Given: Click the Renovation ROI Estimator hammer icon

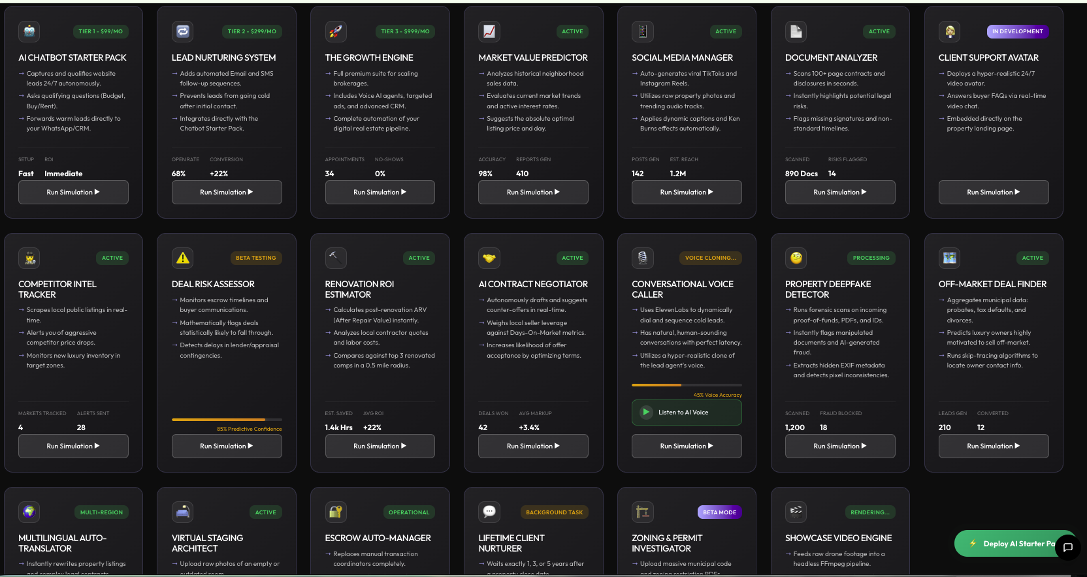Looking at the screenshot, I should tap(336, 258).
